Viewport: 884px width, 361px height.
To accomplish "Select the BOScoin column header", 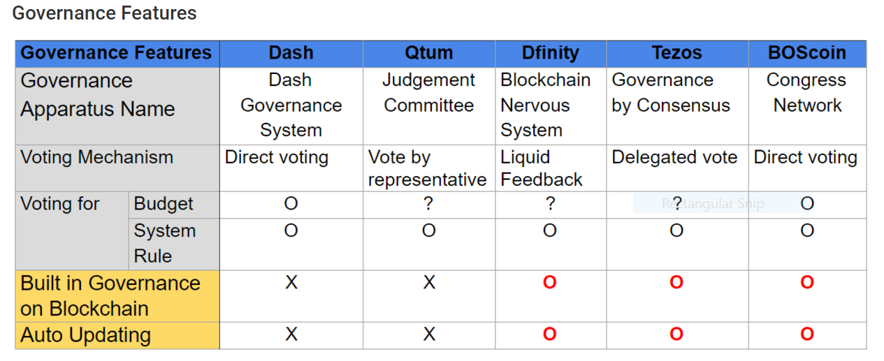I will pos(807,53).
